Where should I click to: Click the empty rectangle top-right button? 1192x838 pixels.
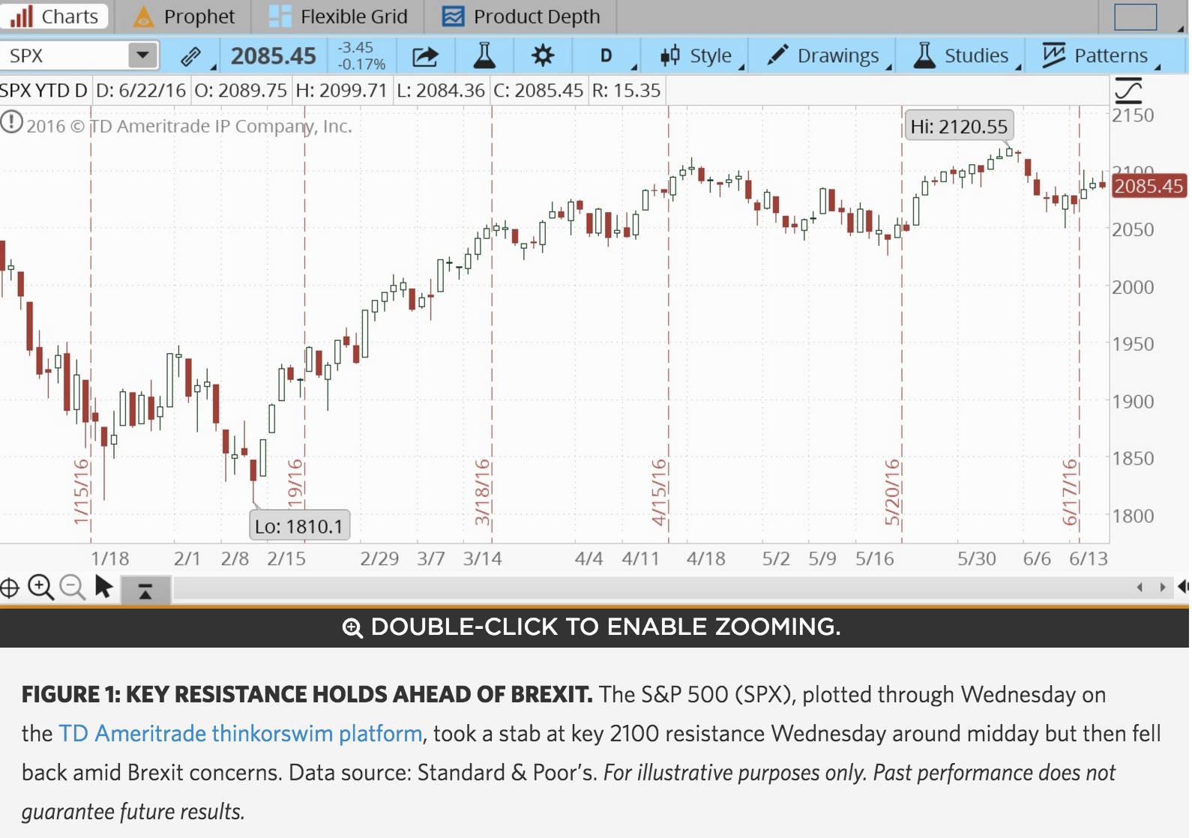point(1135,16)
